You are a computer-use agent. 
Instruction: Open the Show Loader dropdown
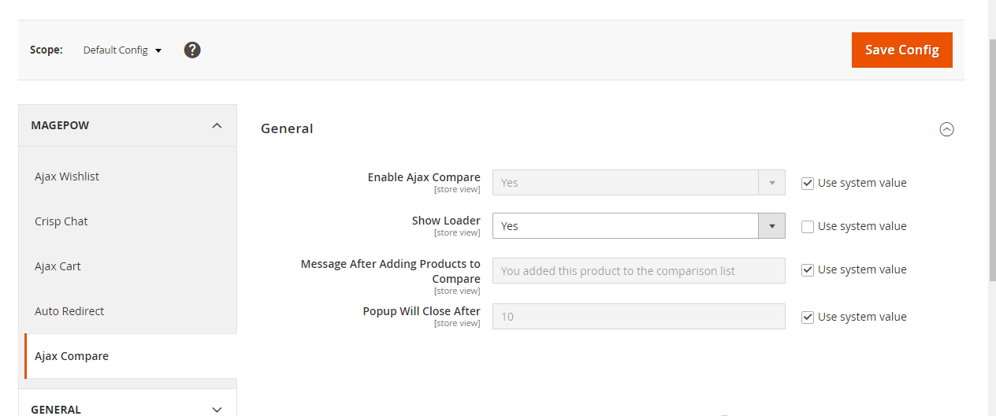pyautogui.click(x=638, y=226)
